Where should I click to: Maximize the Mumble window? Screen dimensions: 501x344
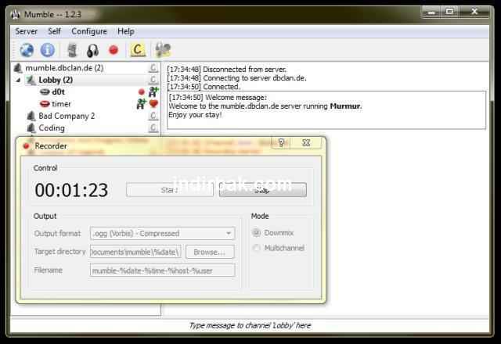click(449, 12)
